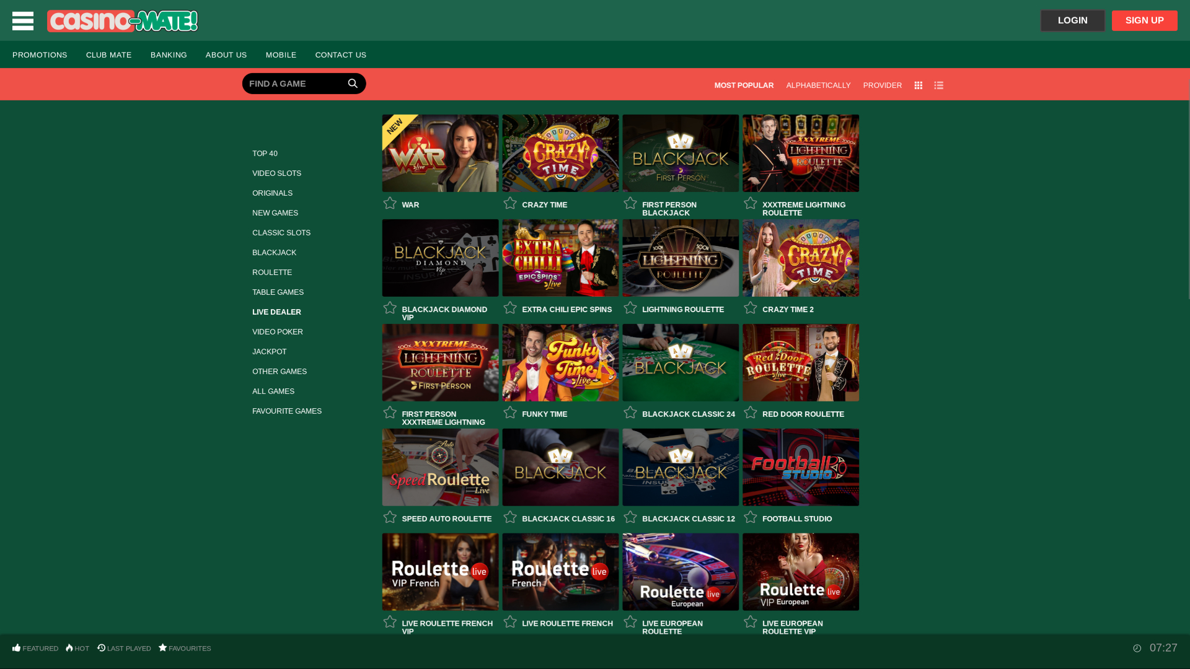Screen dimensions: 1190x669
Task: Click the Sign Up button
Action: (1144, 20)
